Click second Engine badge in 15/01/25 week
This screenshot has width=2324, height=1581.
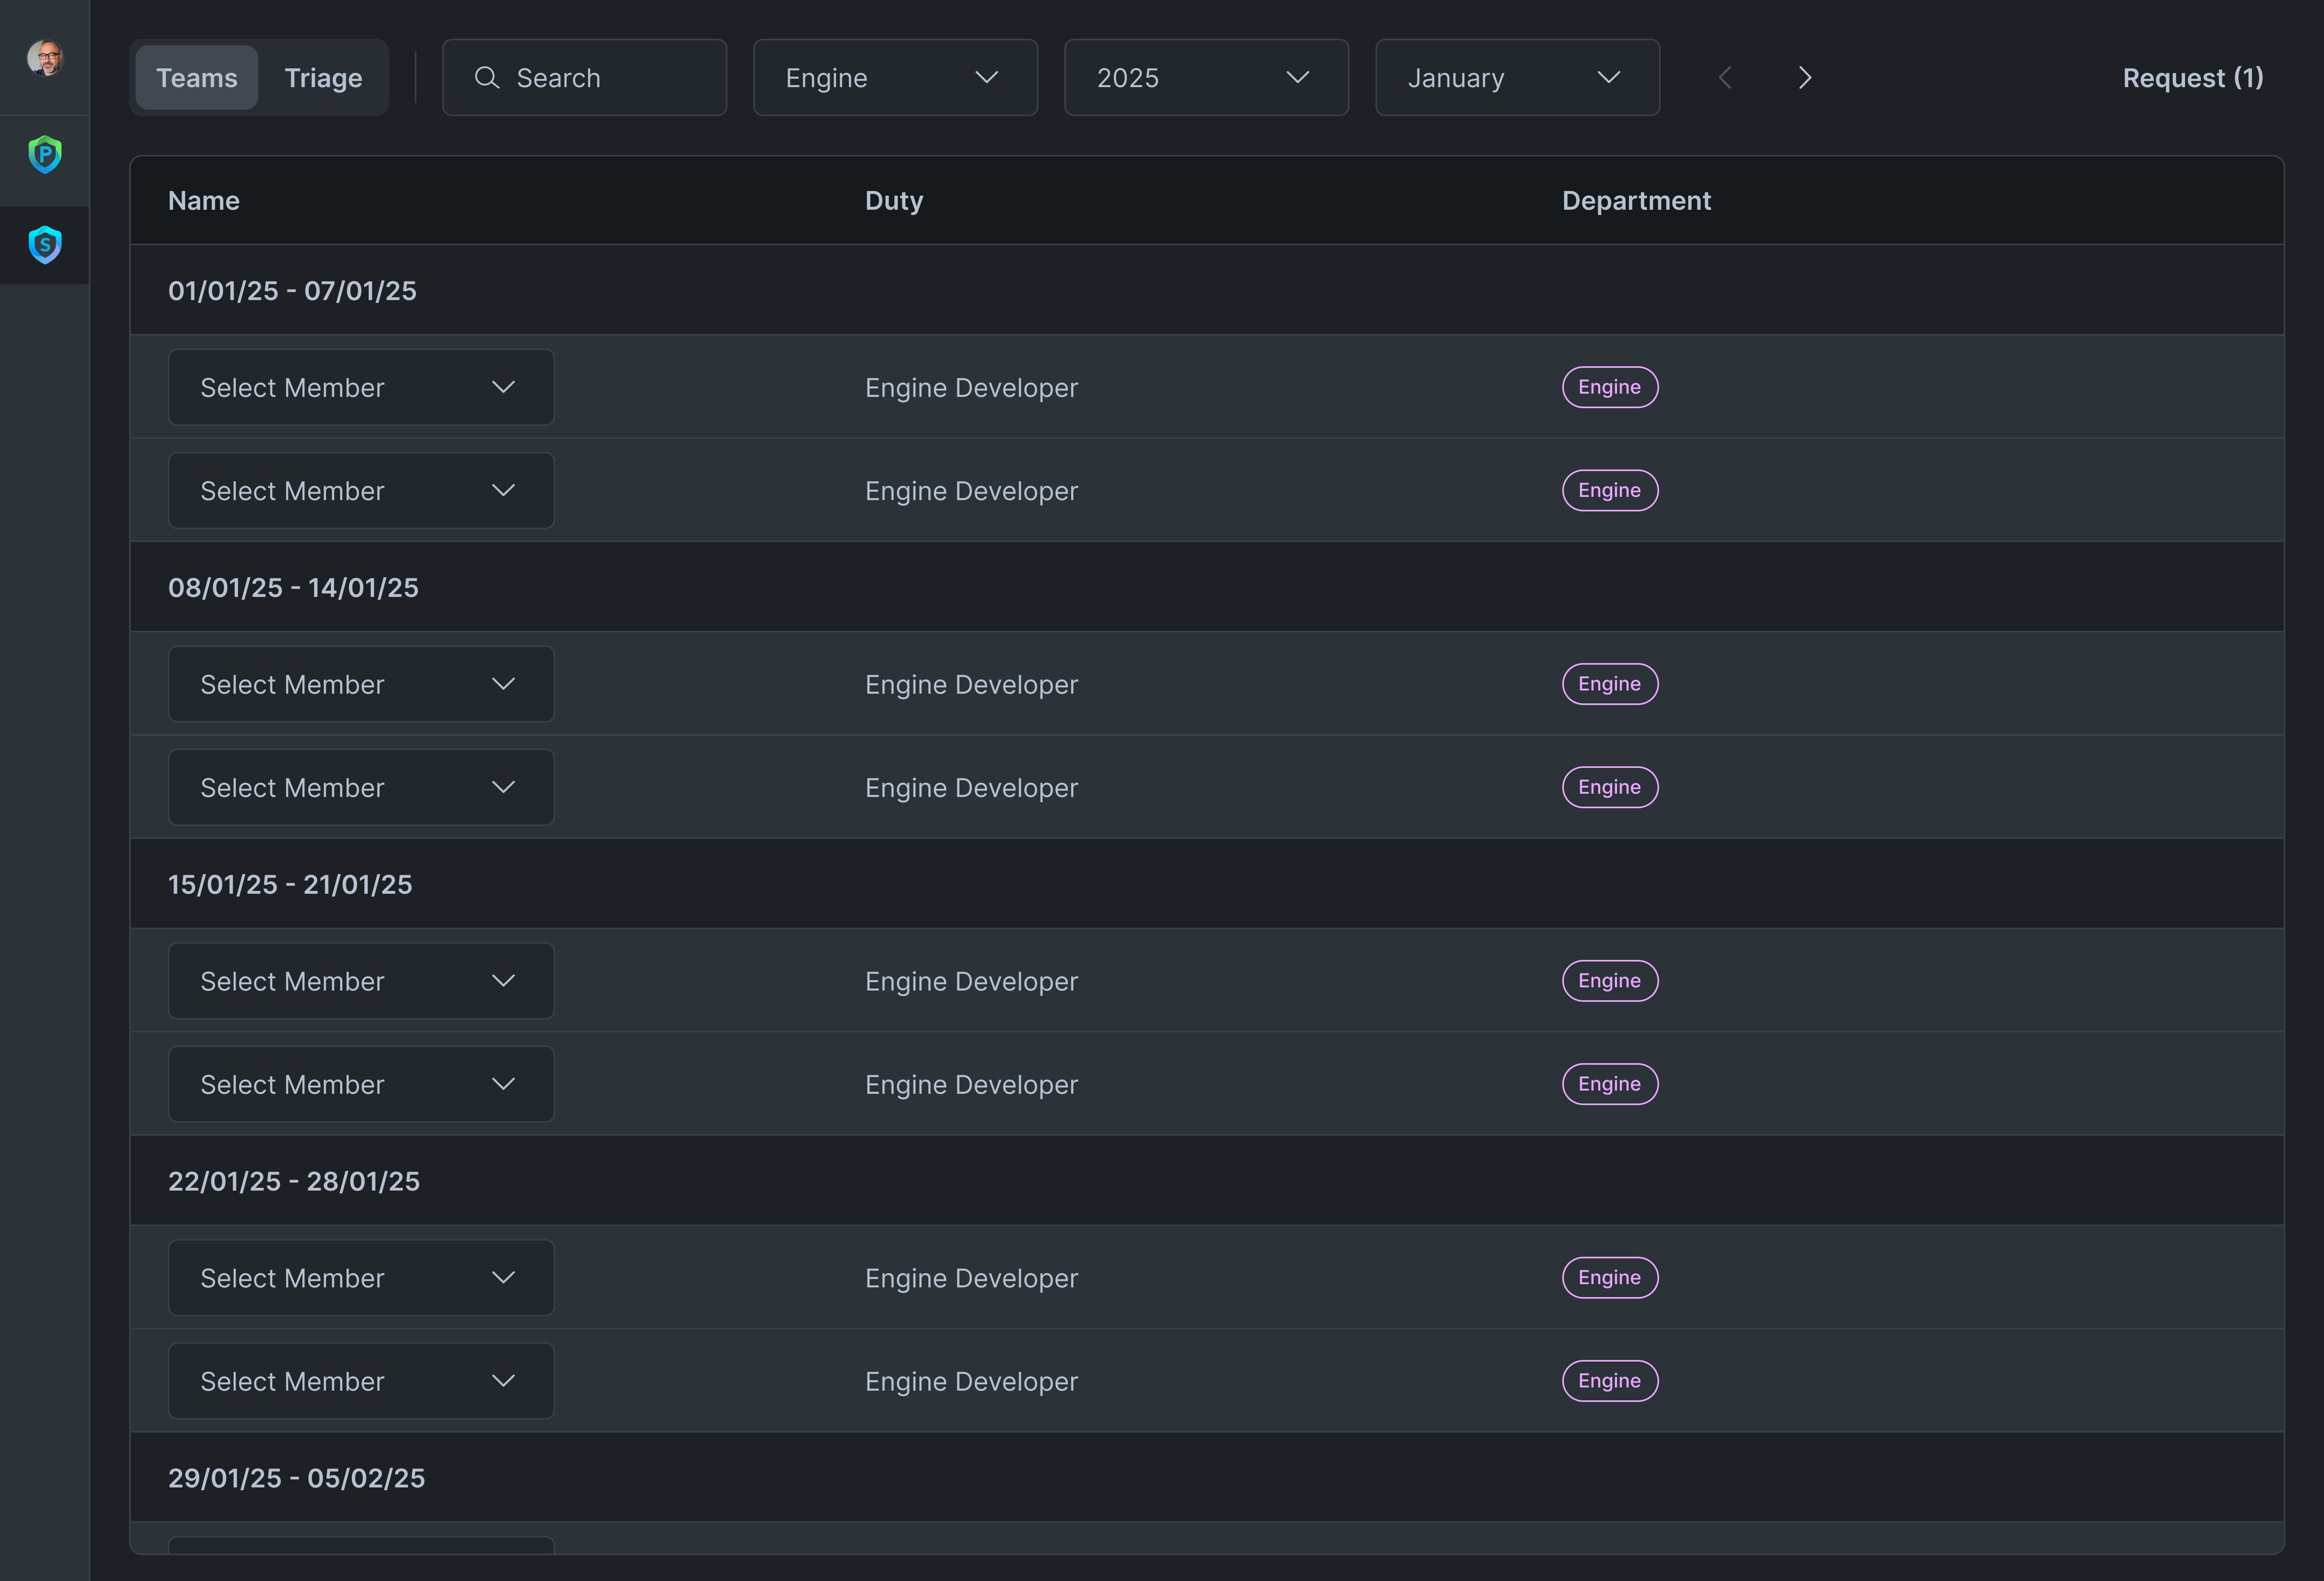point(1610,1084)
